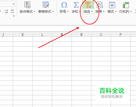Select the first cell in column O
Image resolution: width=136 pixels, height=107 pixels.
click(101, 39)
